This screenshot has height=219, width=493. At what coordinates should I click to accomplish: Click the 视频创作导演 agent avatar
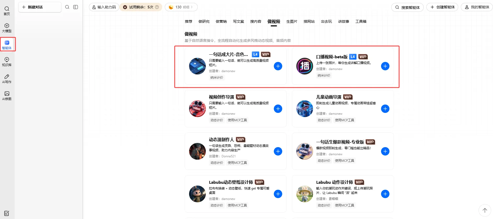coord(197,109)
